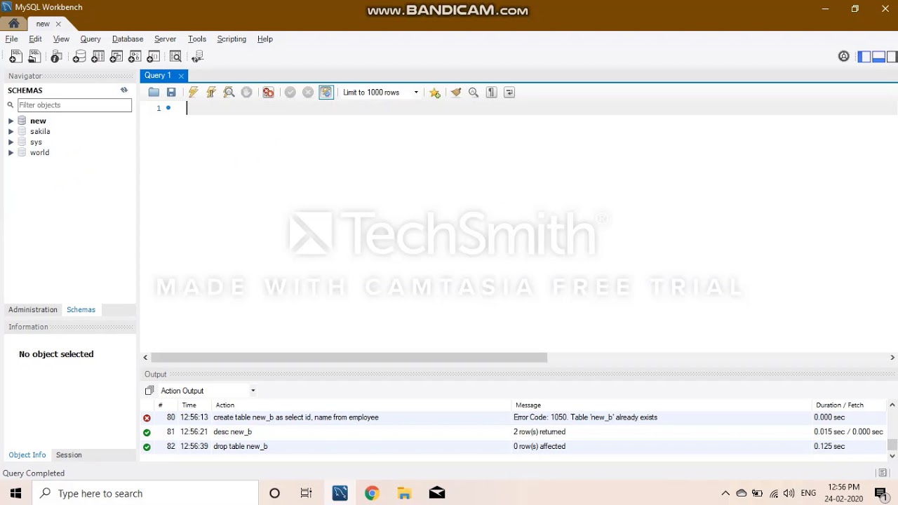
Task: Select error message 'Error Code: 1050'
Action: point(585,417)
